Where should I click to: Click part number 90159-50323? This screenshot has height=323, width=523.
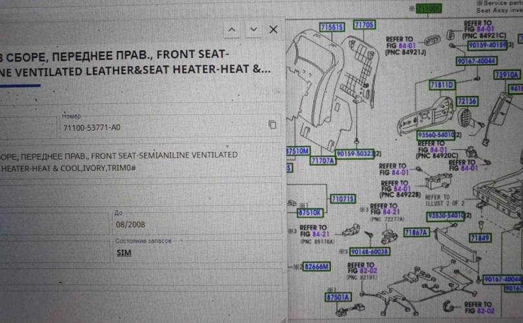pyautogui.click(x=354, y=153)
